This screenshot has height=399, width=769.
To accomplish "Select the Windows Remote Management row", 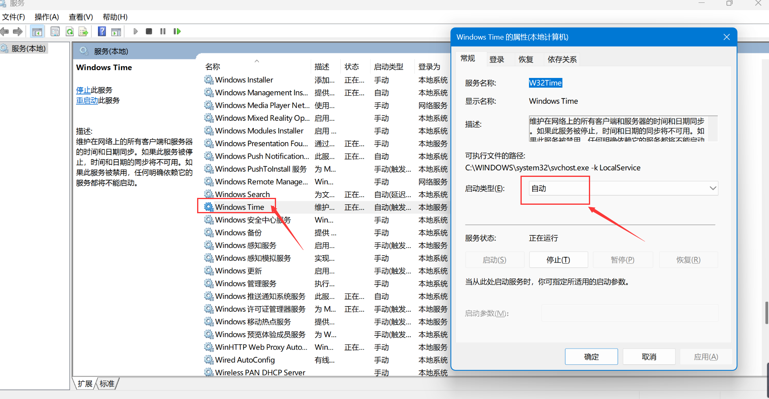I will (326, 182).
